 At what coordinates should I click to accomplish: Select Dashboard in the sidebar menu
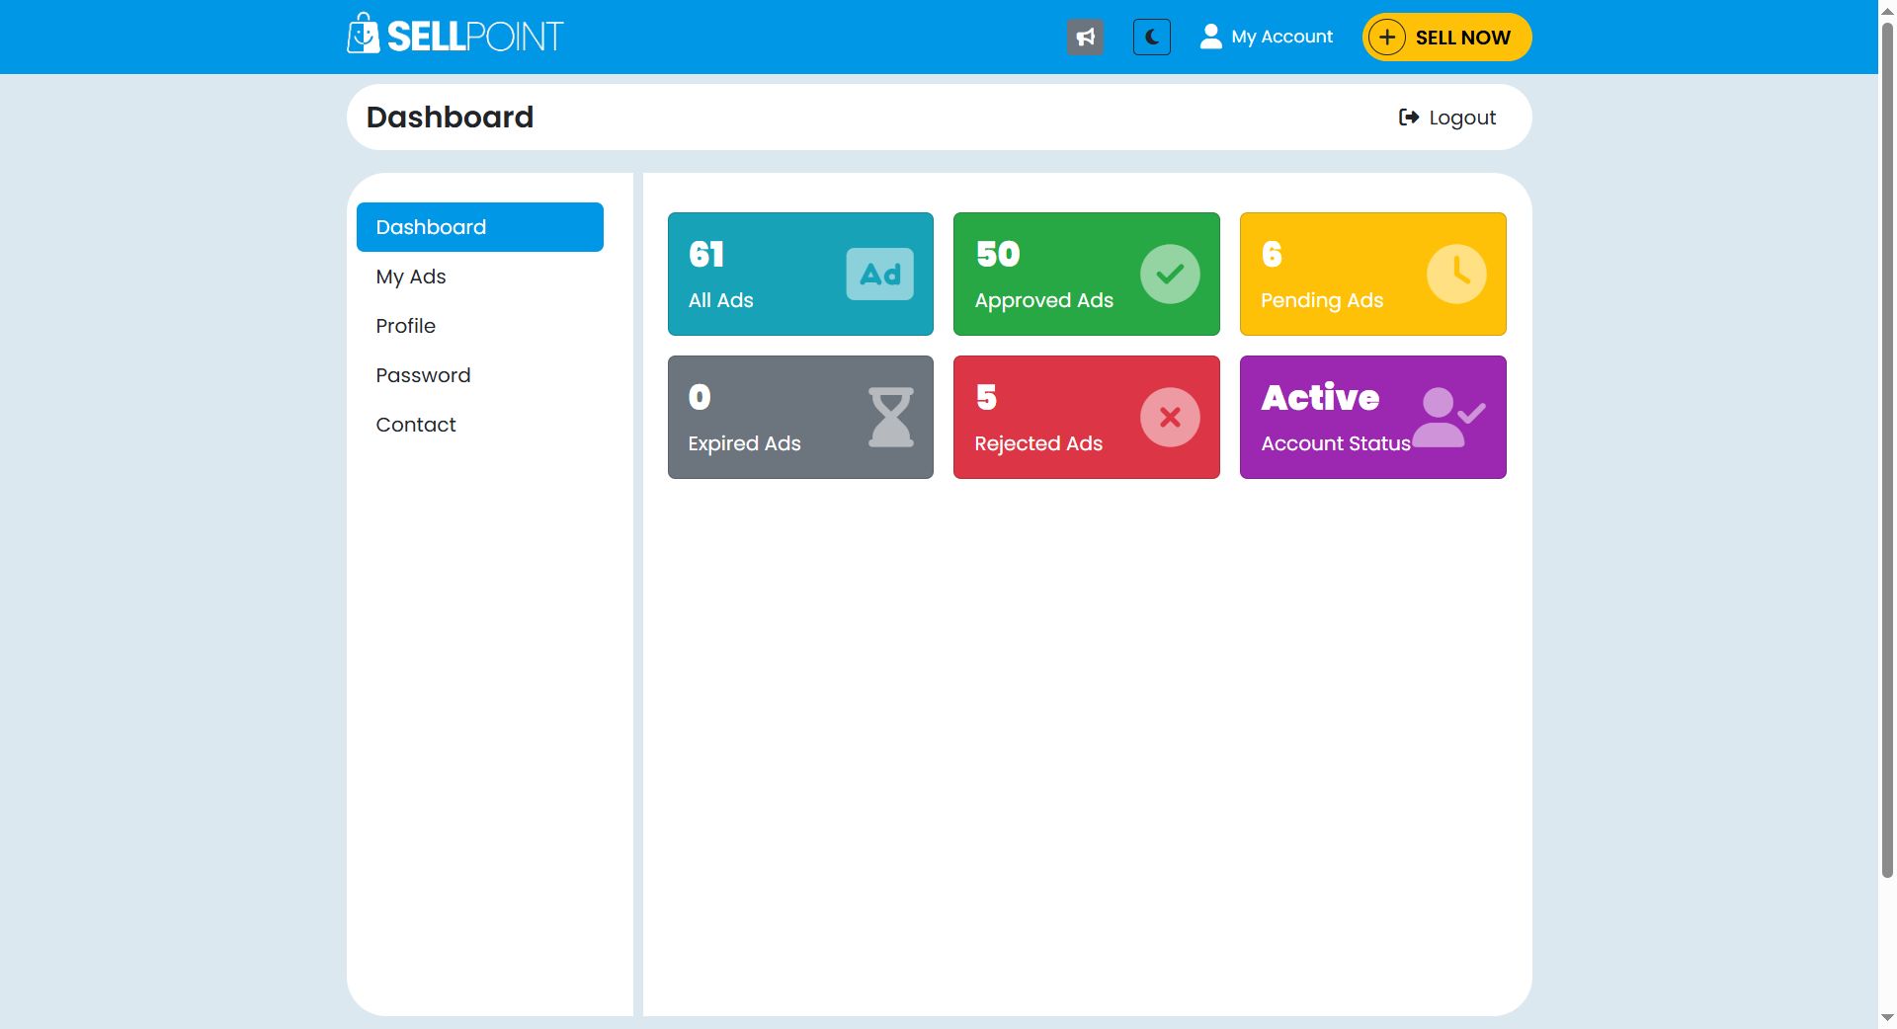coord(480,227)
